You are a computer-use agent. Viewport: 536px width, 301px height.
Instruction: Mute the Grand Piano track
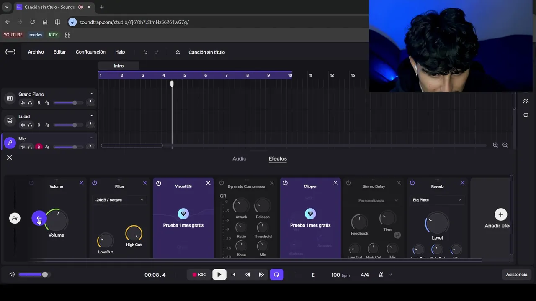tap(23, 103)
